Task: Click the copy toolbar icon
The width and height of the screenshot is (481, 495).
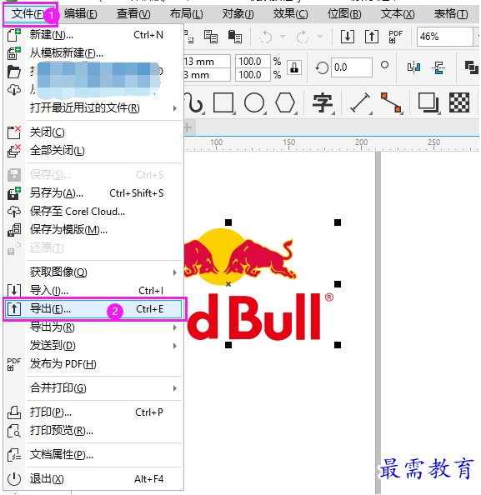Action: [211, 37]
